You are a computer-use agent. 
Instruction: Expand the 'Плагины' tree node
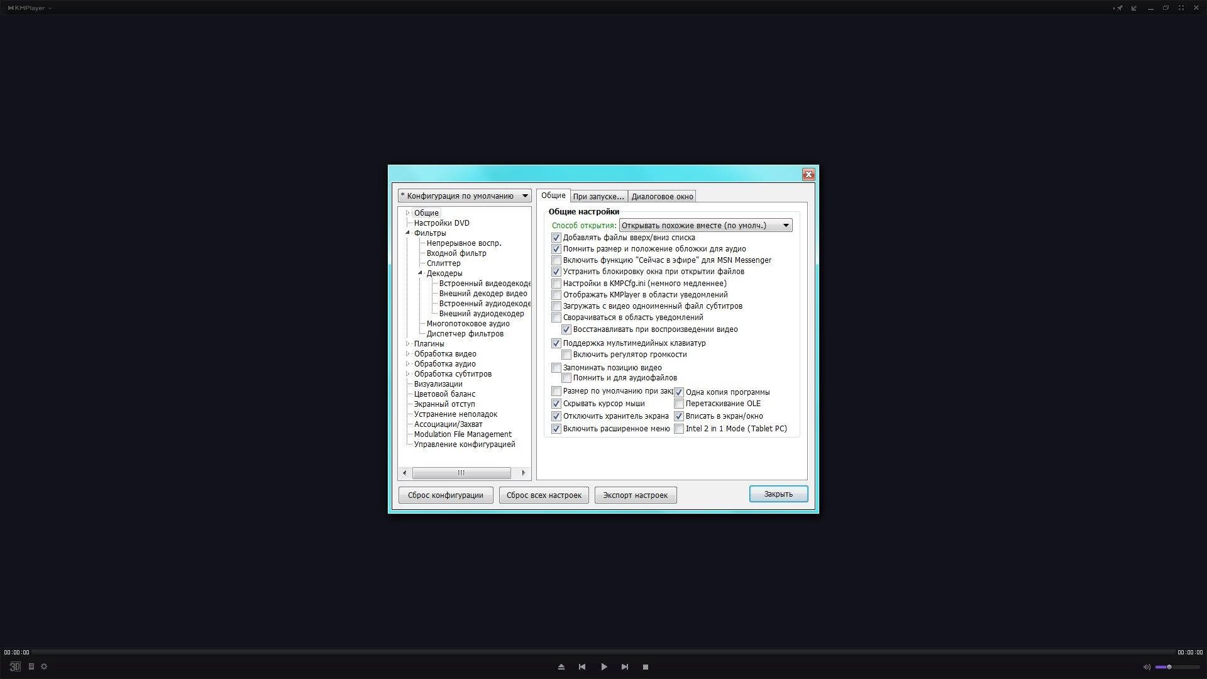click(407, 344)
